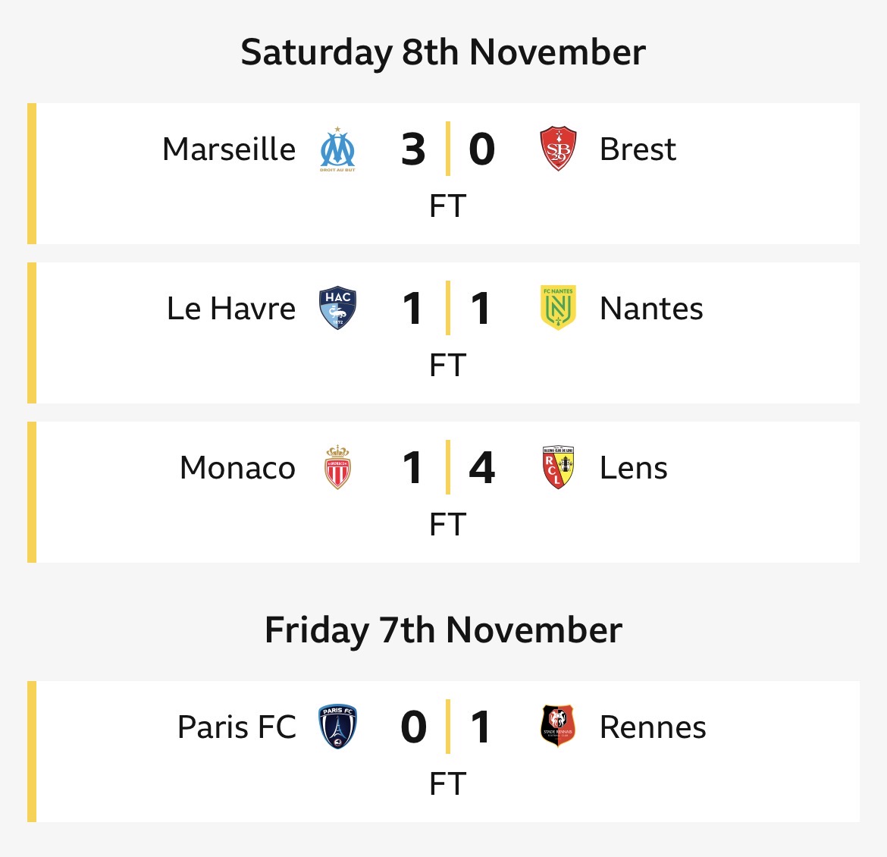This screenshot has height=857, width=887.
Task: Click the Monaco club crest
Action: click(337, 468)
